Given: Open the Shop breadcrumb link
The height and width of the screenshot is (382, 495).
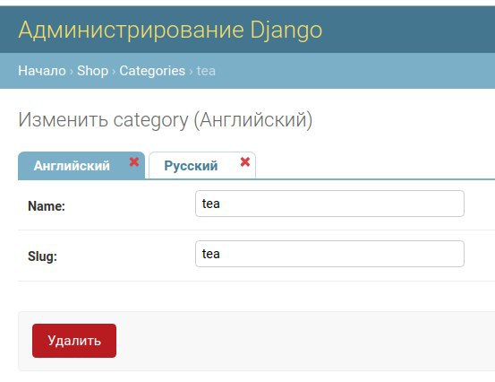Looking at the screenshot, I should point(92,71).
